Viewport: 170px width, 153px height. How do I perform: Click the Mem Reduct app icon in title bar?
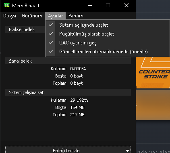7,5
